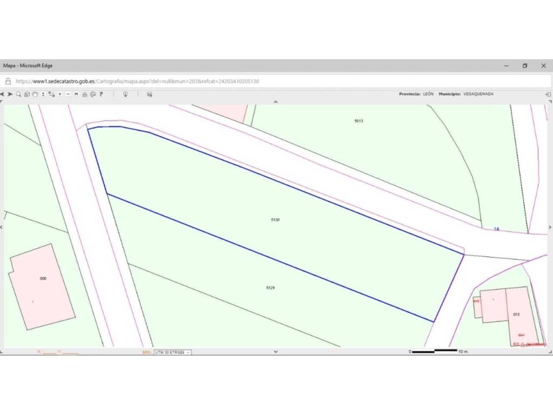The width and height of the screenshot is (553, 415).
Task: Collapse the top panel chevron
Action: 275,102
